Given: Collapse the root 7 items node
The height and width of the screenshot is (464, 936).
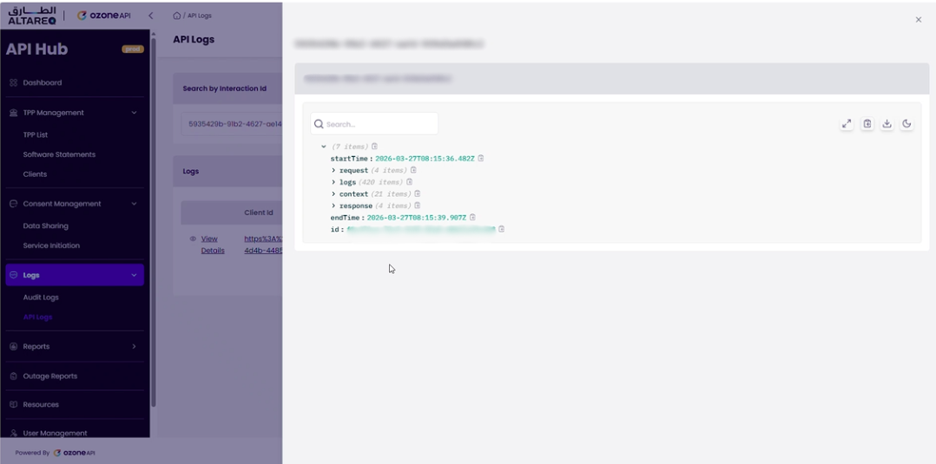Looking at the screenshot, I should [324, 147].
